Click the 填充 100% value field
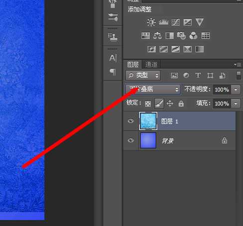The width and height of the screenshot is (243, 226). coord(222,104)
